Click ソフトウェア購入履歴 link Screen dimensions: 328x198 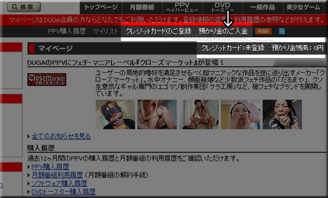click(59, 184)
